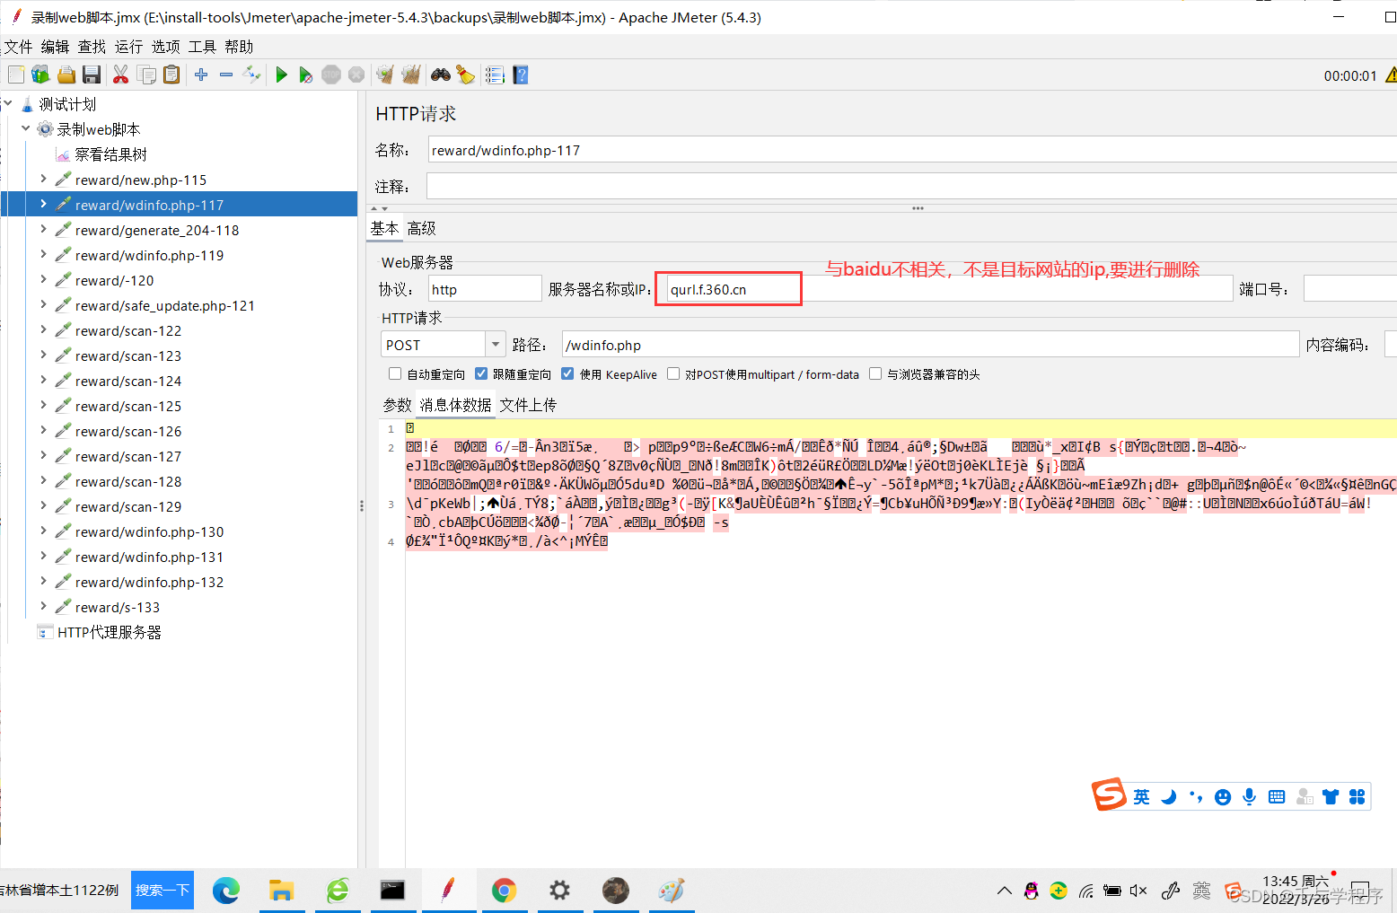Toggle 自动重定向 checkbox
The width and height of the screenshot is (1397, 913).
pos(395,373)
